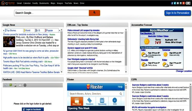
Task: Open Facebook news feed list icon
Action: (x=6, y=85)
